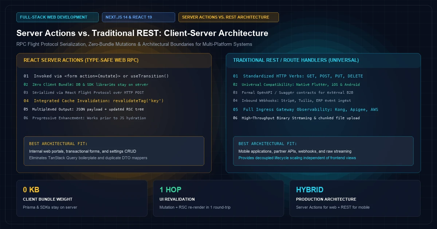Click the Progressive Enhancement line

point(85,118)
